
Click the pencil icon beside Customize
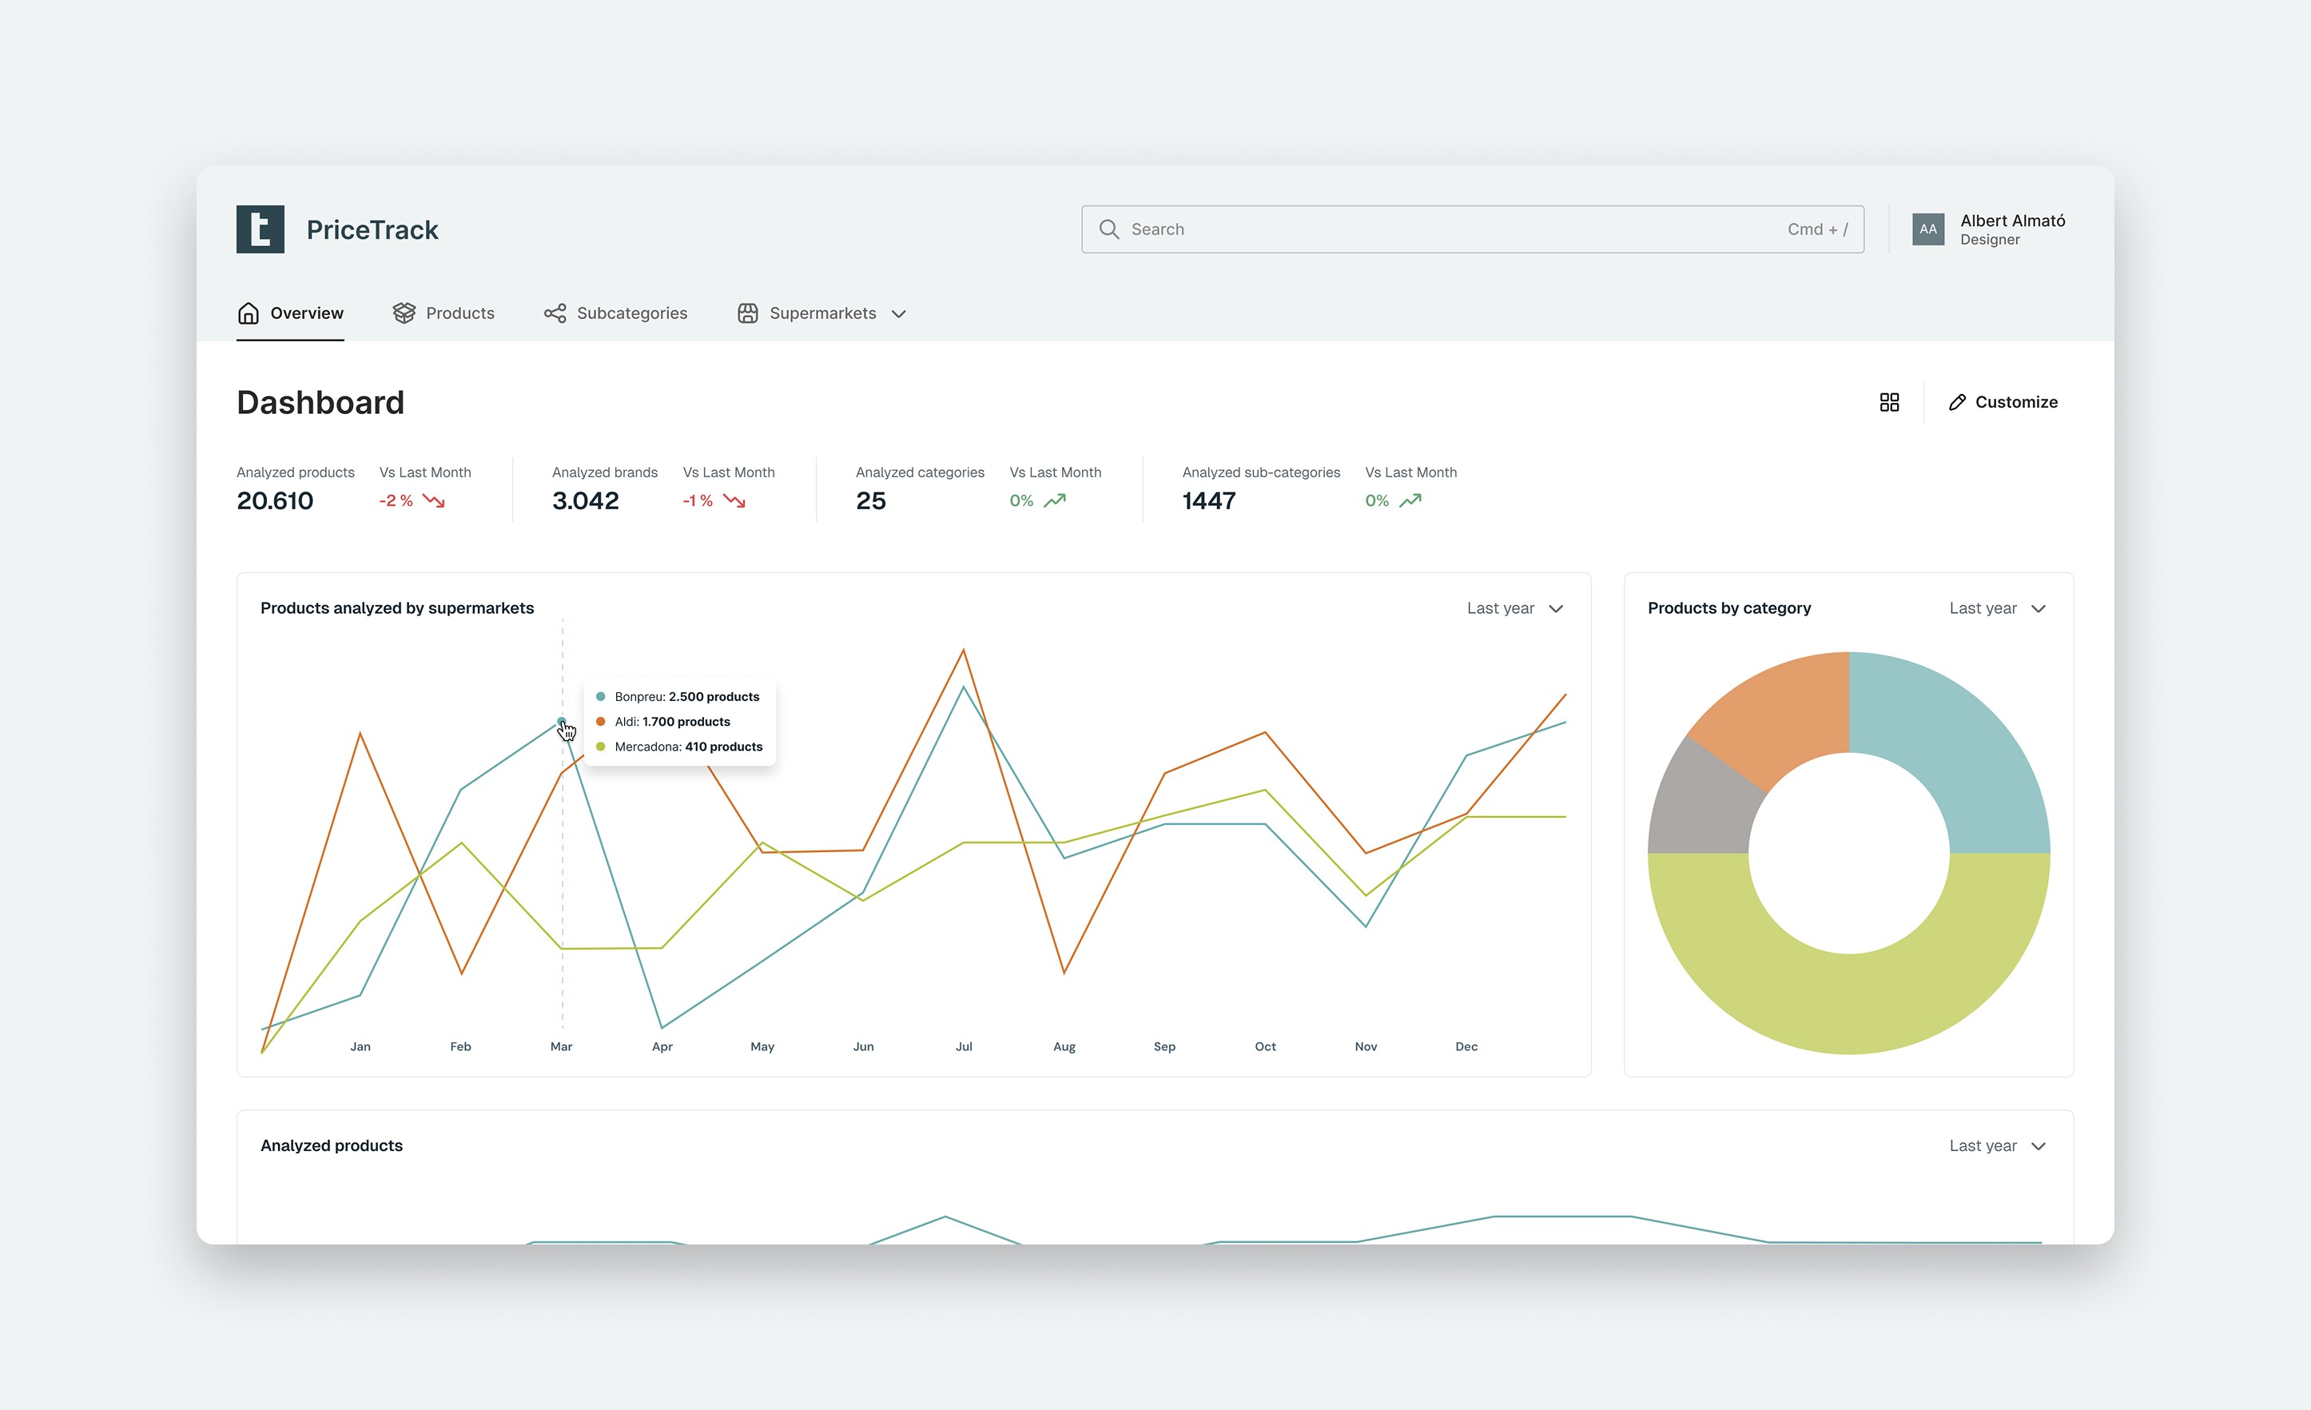click(1956, 401)
